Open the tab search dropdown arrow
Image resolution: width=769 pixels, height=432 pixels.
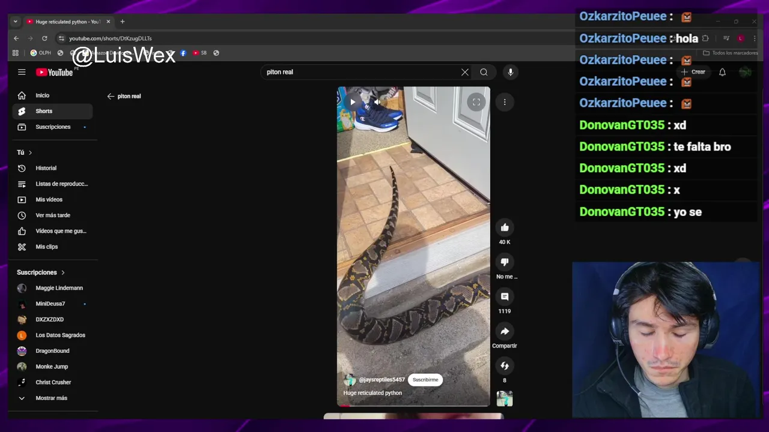pyautogui.click(x=15, y=22)
